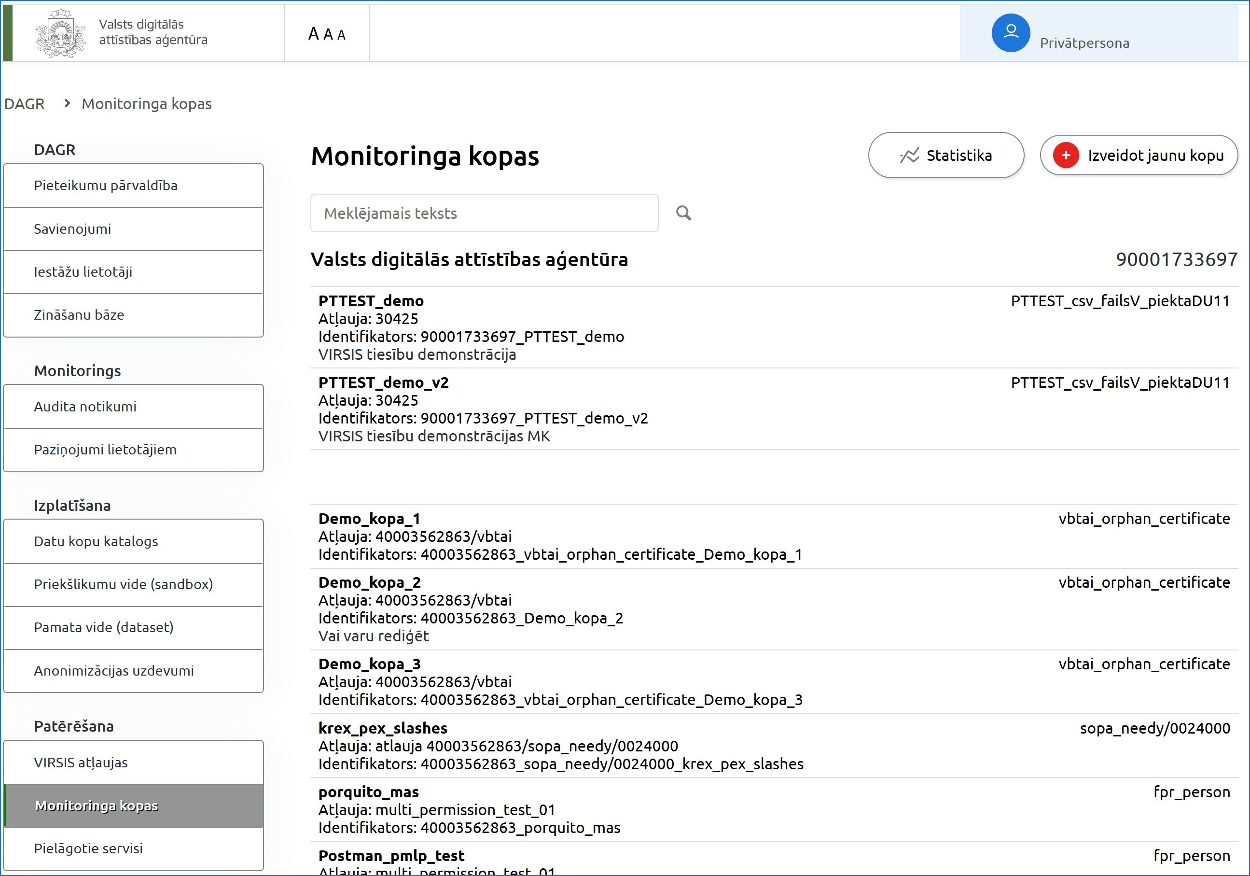Select the medium font size A
The image size is (1250, 876).
tap(328, 34)
